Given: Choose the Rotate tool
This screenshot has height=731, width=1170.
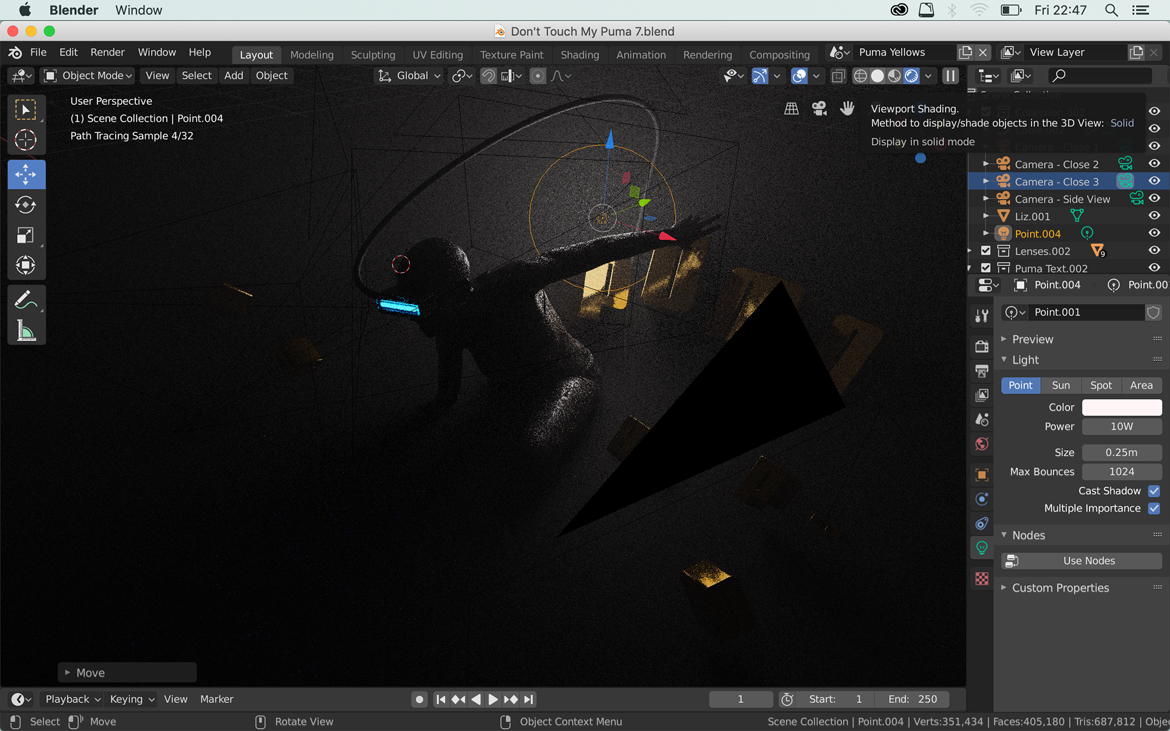Looking at the screenshot, I should (26, 205).
